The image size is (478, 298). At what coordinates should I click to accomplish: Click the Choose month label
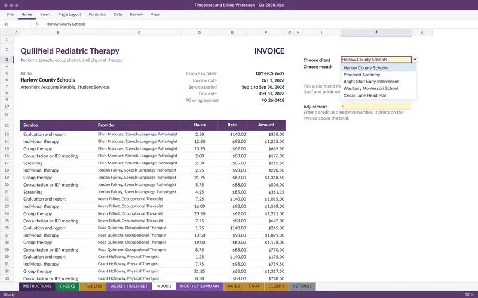[318, 67]
